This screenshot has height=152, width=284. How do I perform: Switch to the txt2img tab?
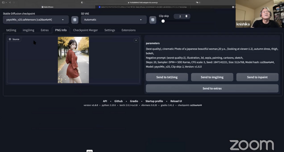[x=11, y=30]
